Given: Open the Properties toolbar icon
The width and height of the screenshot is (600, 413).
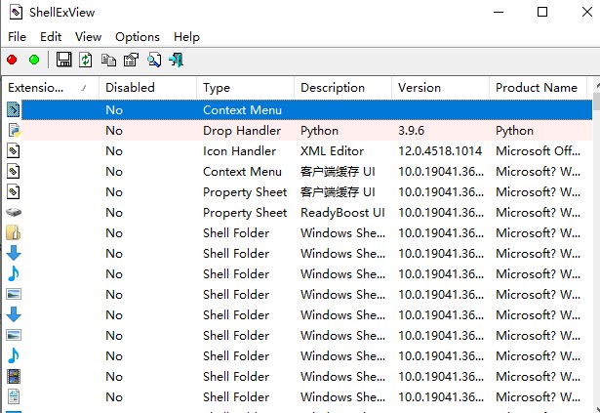Looking at the screenshot, I should [x=131, y=61].
